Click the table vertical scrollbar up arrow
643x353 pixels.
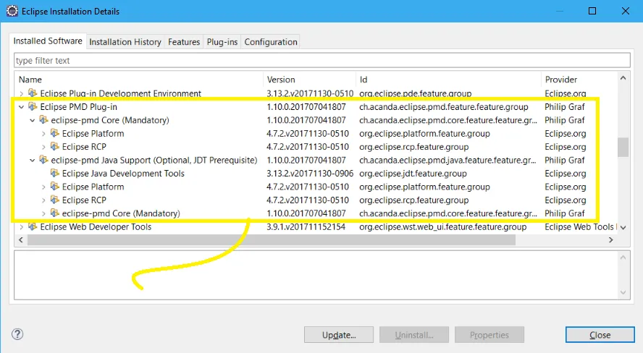(623, 78)
